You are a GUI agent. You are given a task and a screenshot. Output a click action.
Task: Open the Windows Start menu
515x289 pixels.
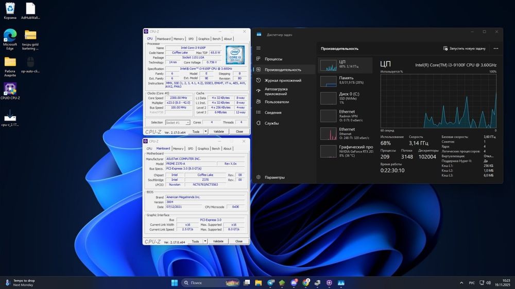click(175, 283)
